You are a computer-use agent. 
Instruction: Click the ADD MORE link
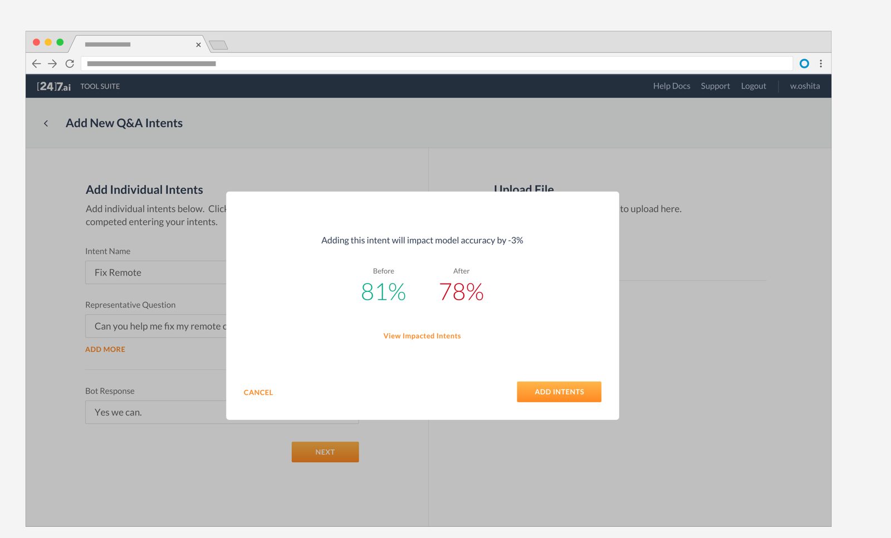pos(105,349)
